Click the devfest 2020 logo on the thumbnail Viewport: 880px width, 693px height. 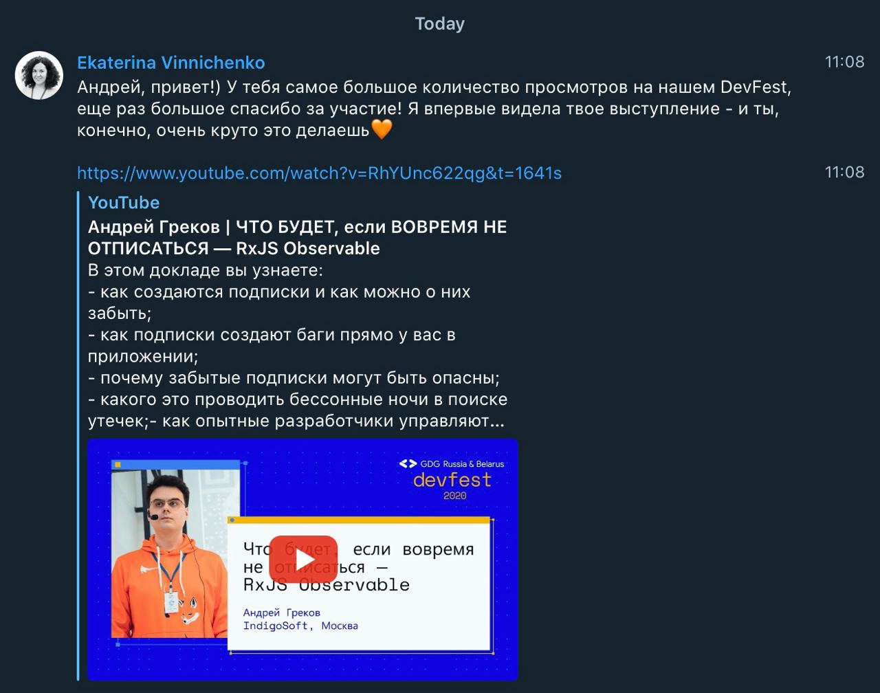tap(453, 485)
